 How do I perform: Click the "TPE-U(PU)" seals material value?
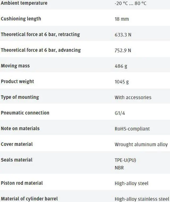(x=125, y=160)
